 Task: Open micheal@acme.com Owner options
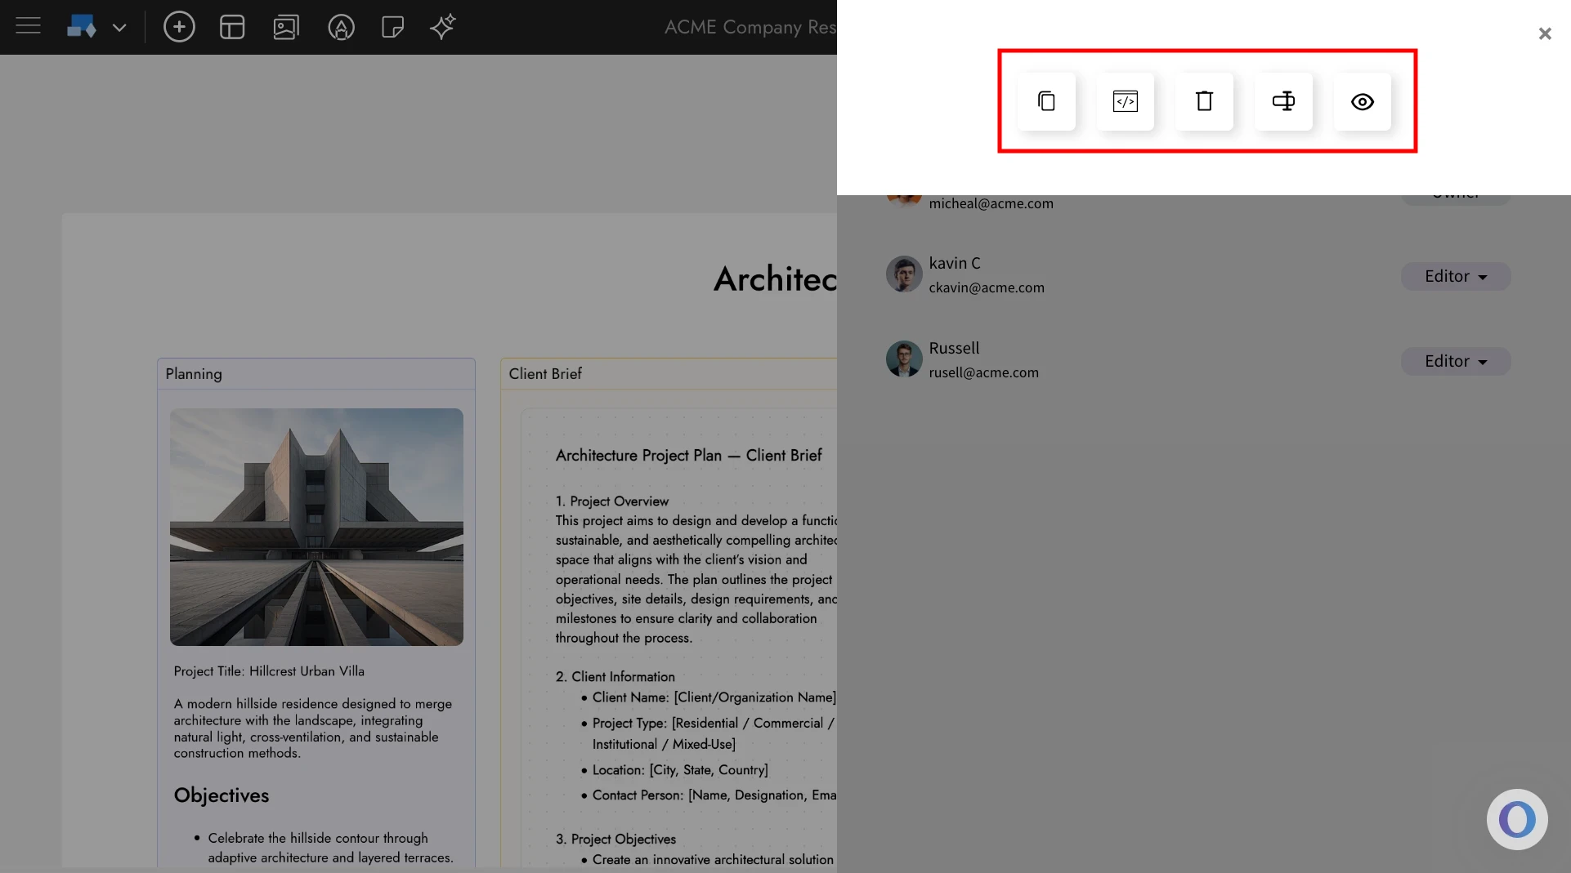tap(1455, 194)
